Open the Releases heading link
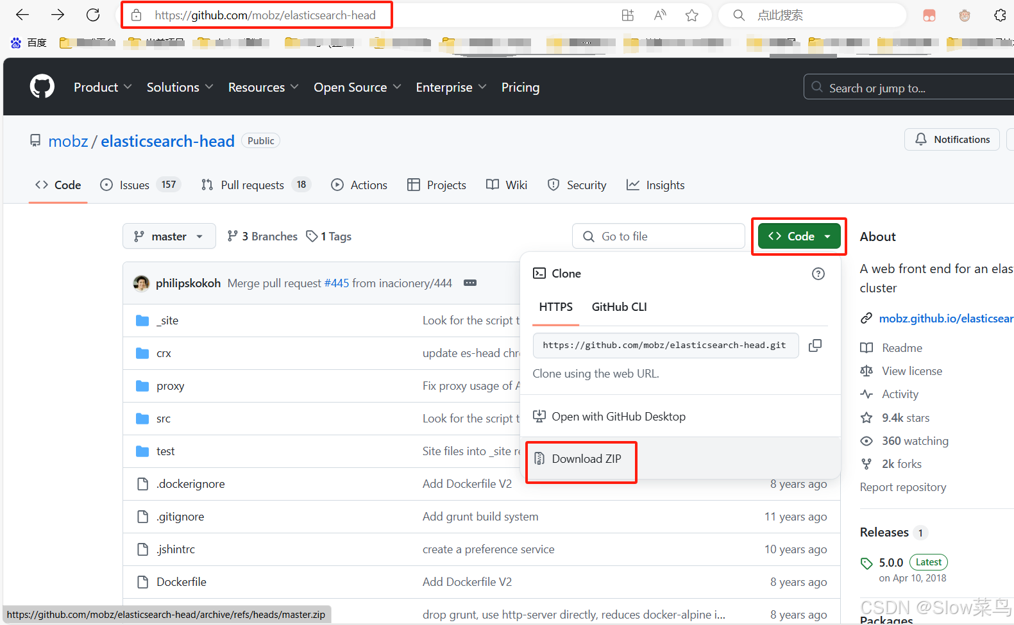1014x625 pixels. pos(884,533)
